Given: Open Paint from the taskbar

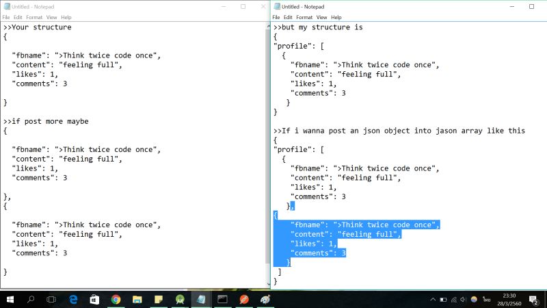Looking at the screenshot, I should [x=265, y=299].
